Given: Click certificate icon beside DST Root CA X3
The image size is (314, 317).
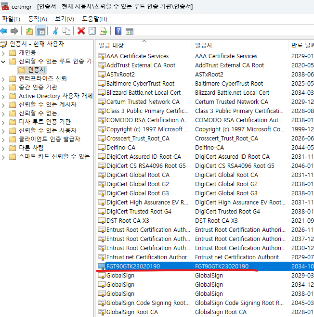Looking at the screenshot, I should coord(102,221).
